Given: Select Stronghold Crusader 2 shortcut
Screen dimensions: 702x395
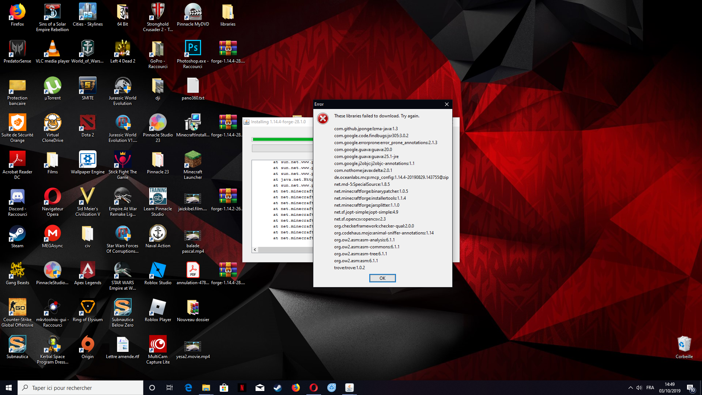Looking at the screenshot, I should click(x=158, y=18).
